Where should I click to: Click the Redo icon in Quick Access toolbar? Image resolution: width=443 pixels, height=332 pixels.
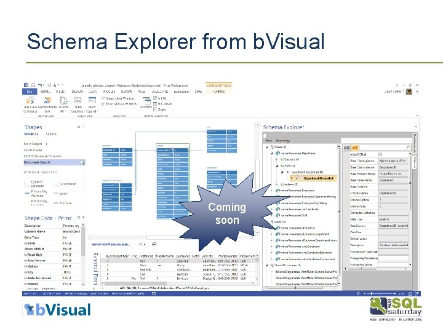point(49,85)
